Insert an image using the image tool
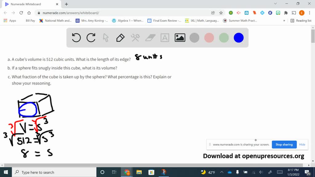315x177 pixels. pyautogui.click(x=180, y=37)
